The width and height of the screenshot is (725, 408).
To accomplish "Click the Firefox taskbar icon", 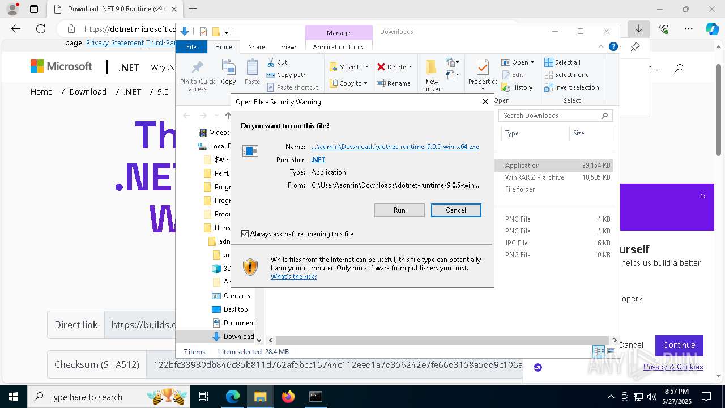I will (x=288, y=397).
